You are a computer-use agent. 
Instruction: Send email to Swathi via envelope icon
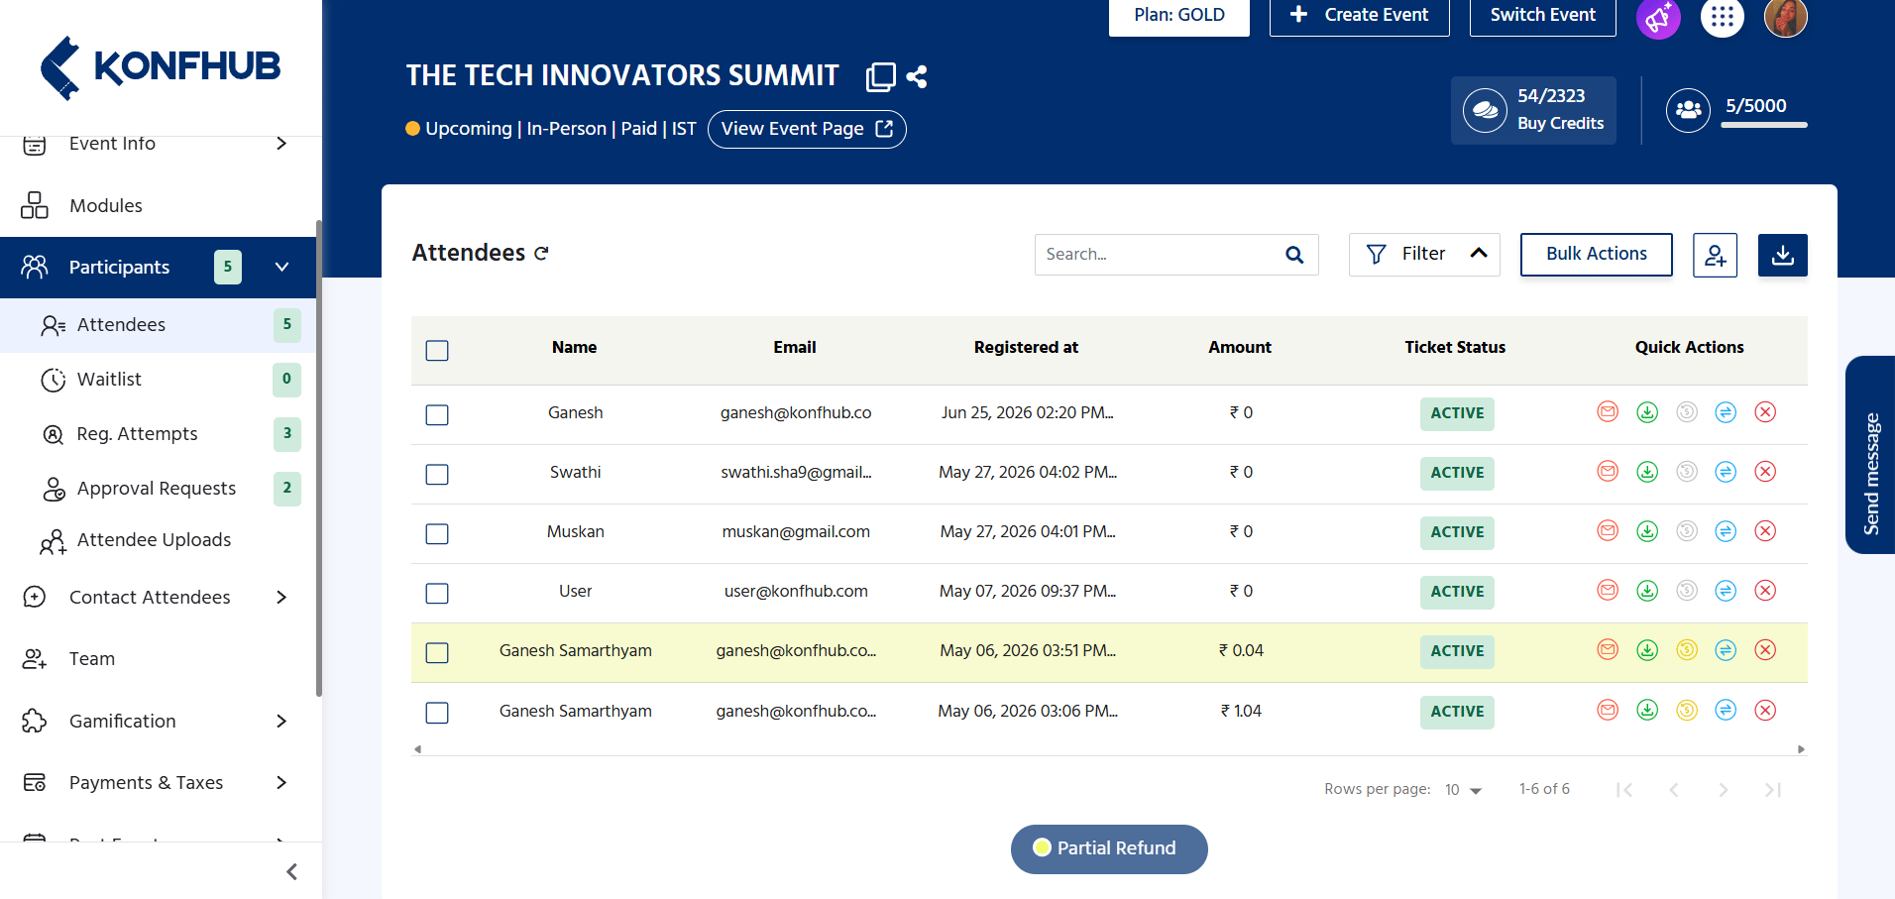pos(1608,472)
